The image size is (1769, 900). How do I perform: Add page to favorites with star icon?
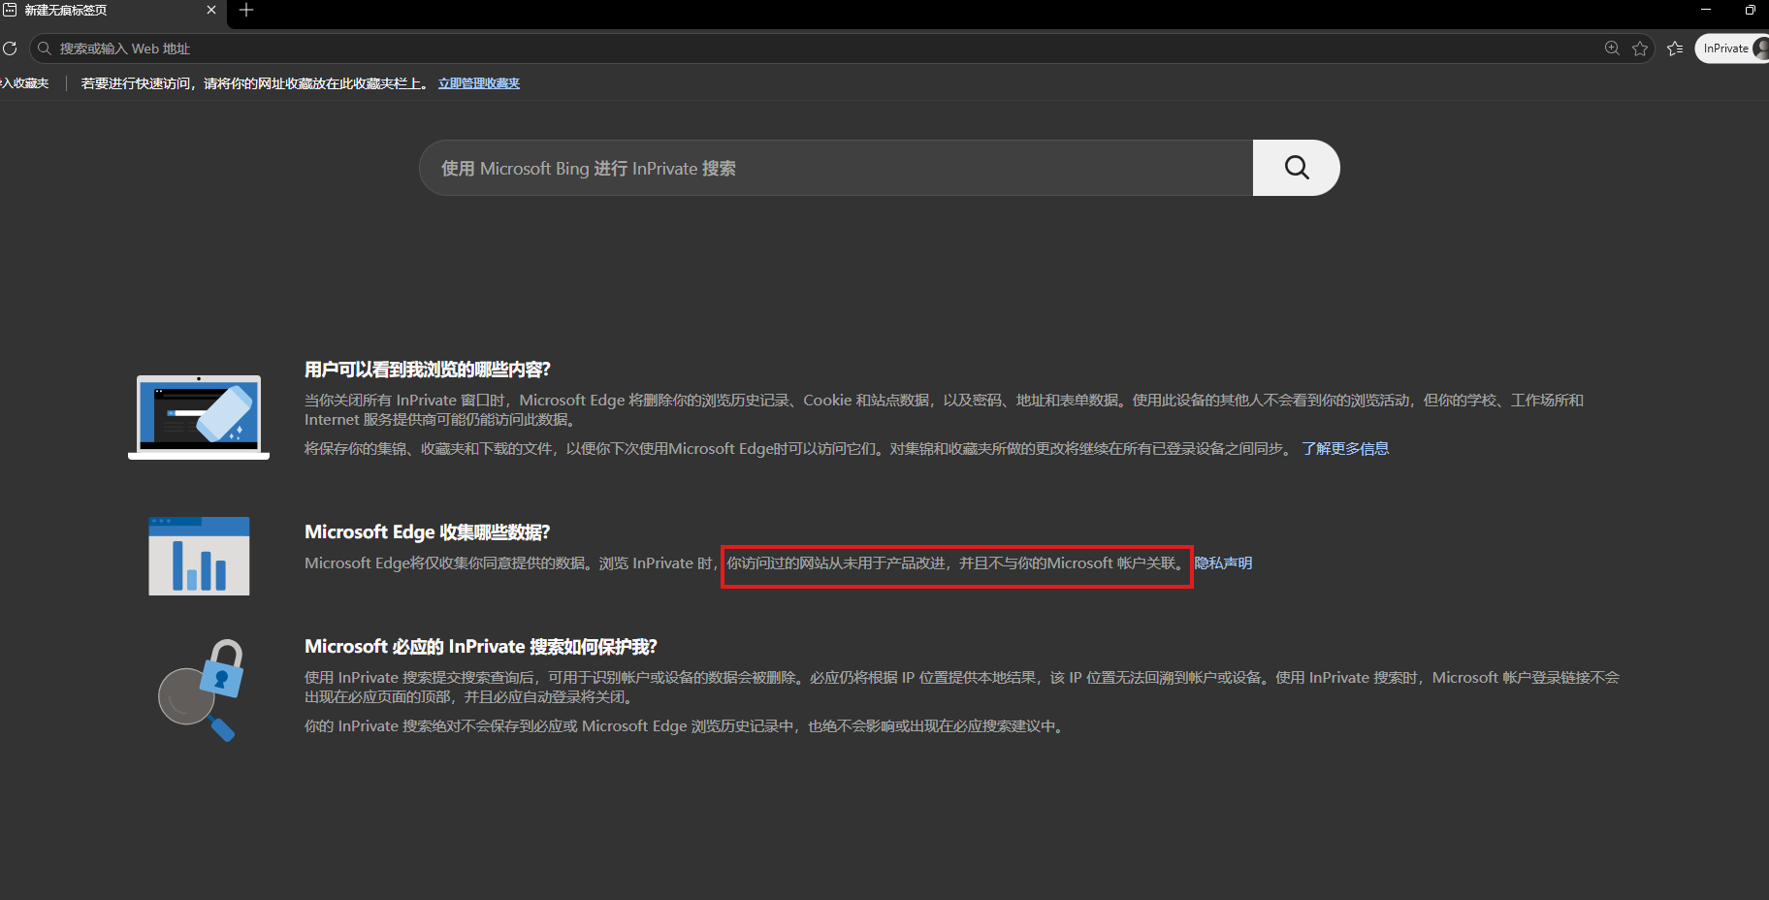[x=1640, y=48]
